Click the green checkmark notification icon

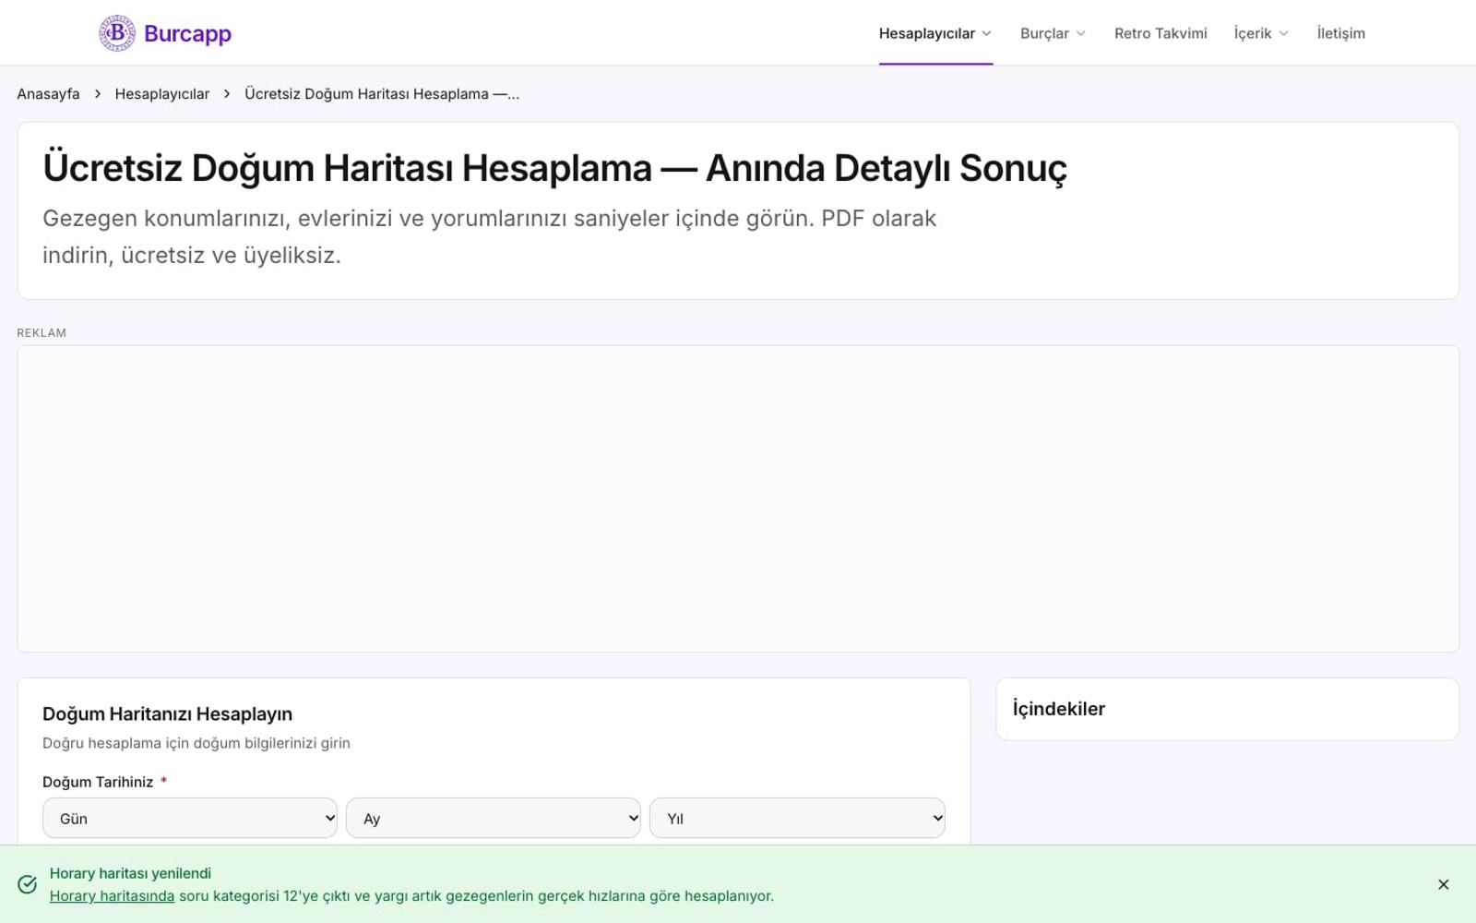tap(28, 884)
